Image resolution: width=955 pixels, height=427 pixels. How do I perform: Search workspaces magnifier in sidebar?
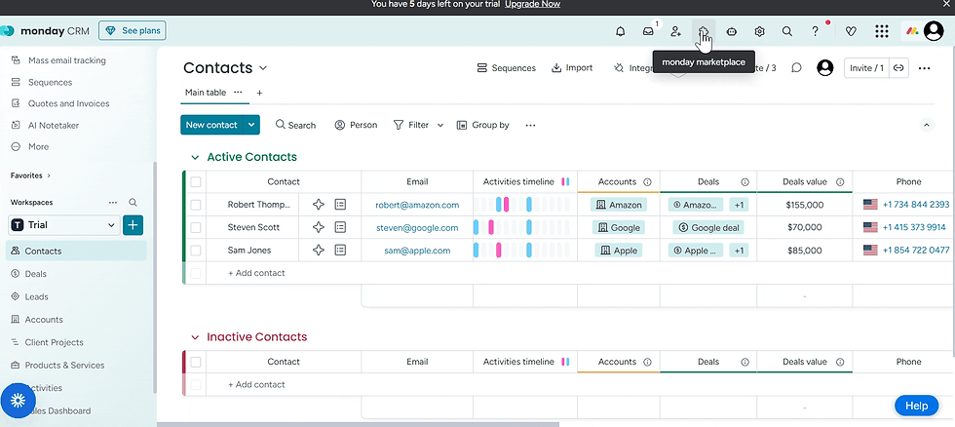tap(133, 202)
